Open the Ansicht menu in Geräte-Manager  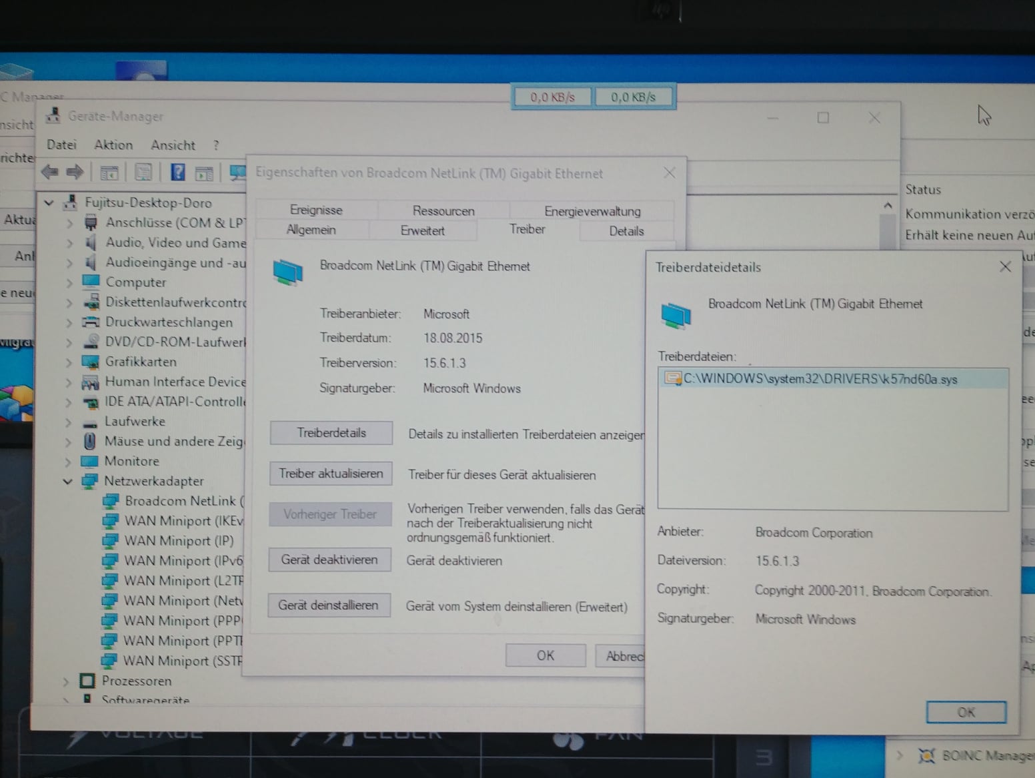[x=173, y=145]
